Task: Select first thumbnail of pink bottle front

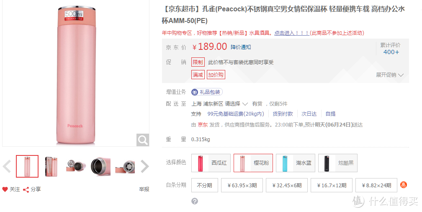Action: [x=27, y=166]
